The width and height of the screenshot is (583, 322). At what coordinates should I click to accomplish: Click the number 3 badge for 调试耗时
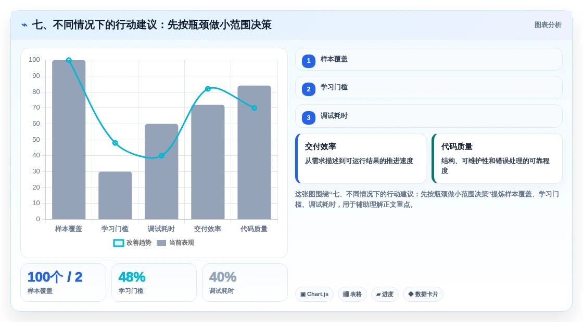pyautogui.click(x=309, y=117)
